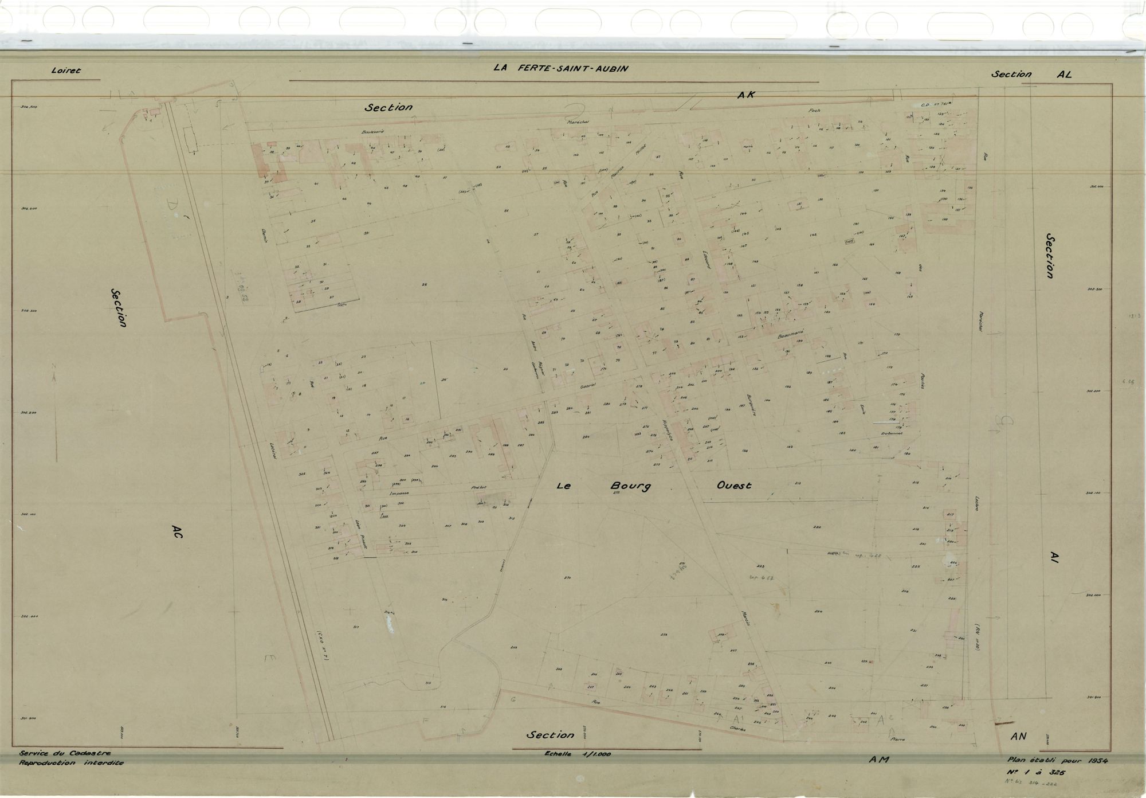Click the 'Millet' street label
This screenshot has width=1146, height=798.
click(x=640, y=151)
